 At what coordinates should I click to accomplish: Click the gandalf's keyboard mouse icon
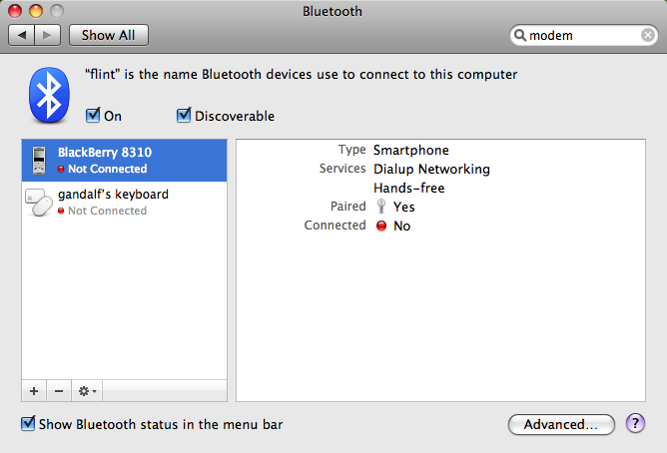click(x=39, y=203)
